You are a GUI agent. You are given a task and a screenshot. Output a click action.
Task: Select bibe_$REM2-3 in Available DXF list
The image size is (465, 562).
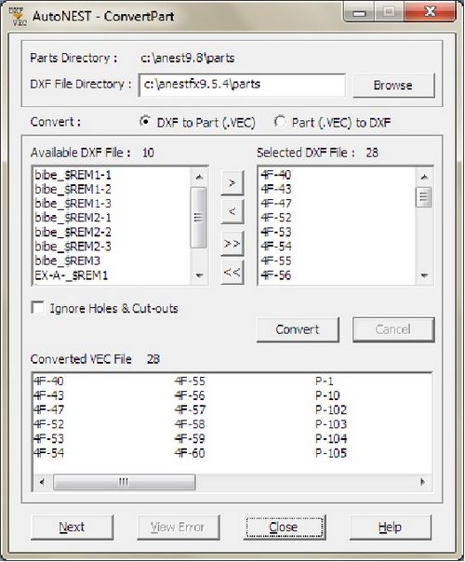(x=73, y=247)
